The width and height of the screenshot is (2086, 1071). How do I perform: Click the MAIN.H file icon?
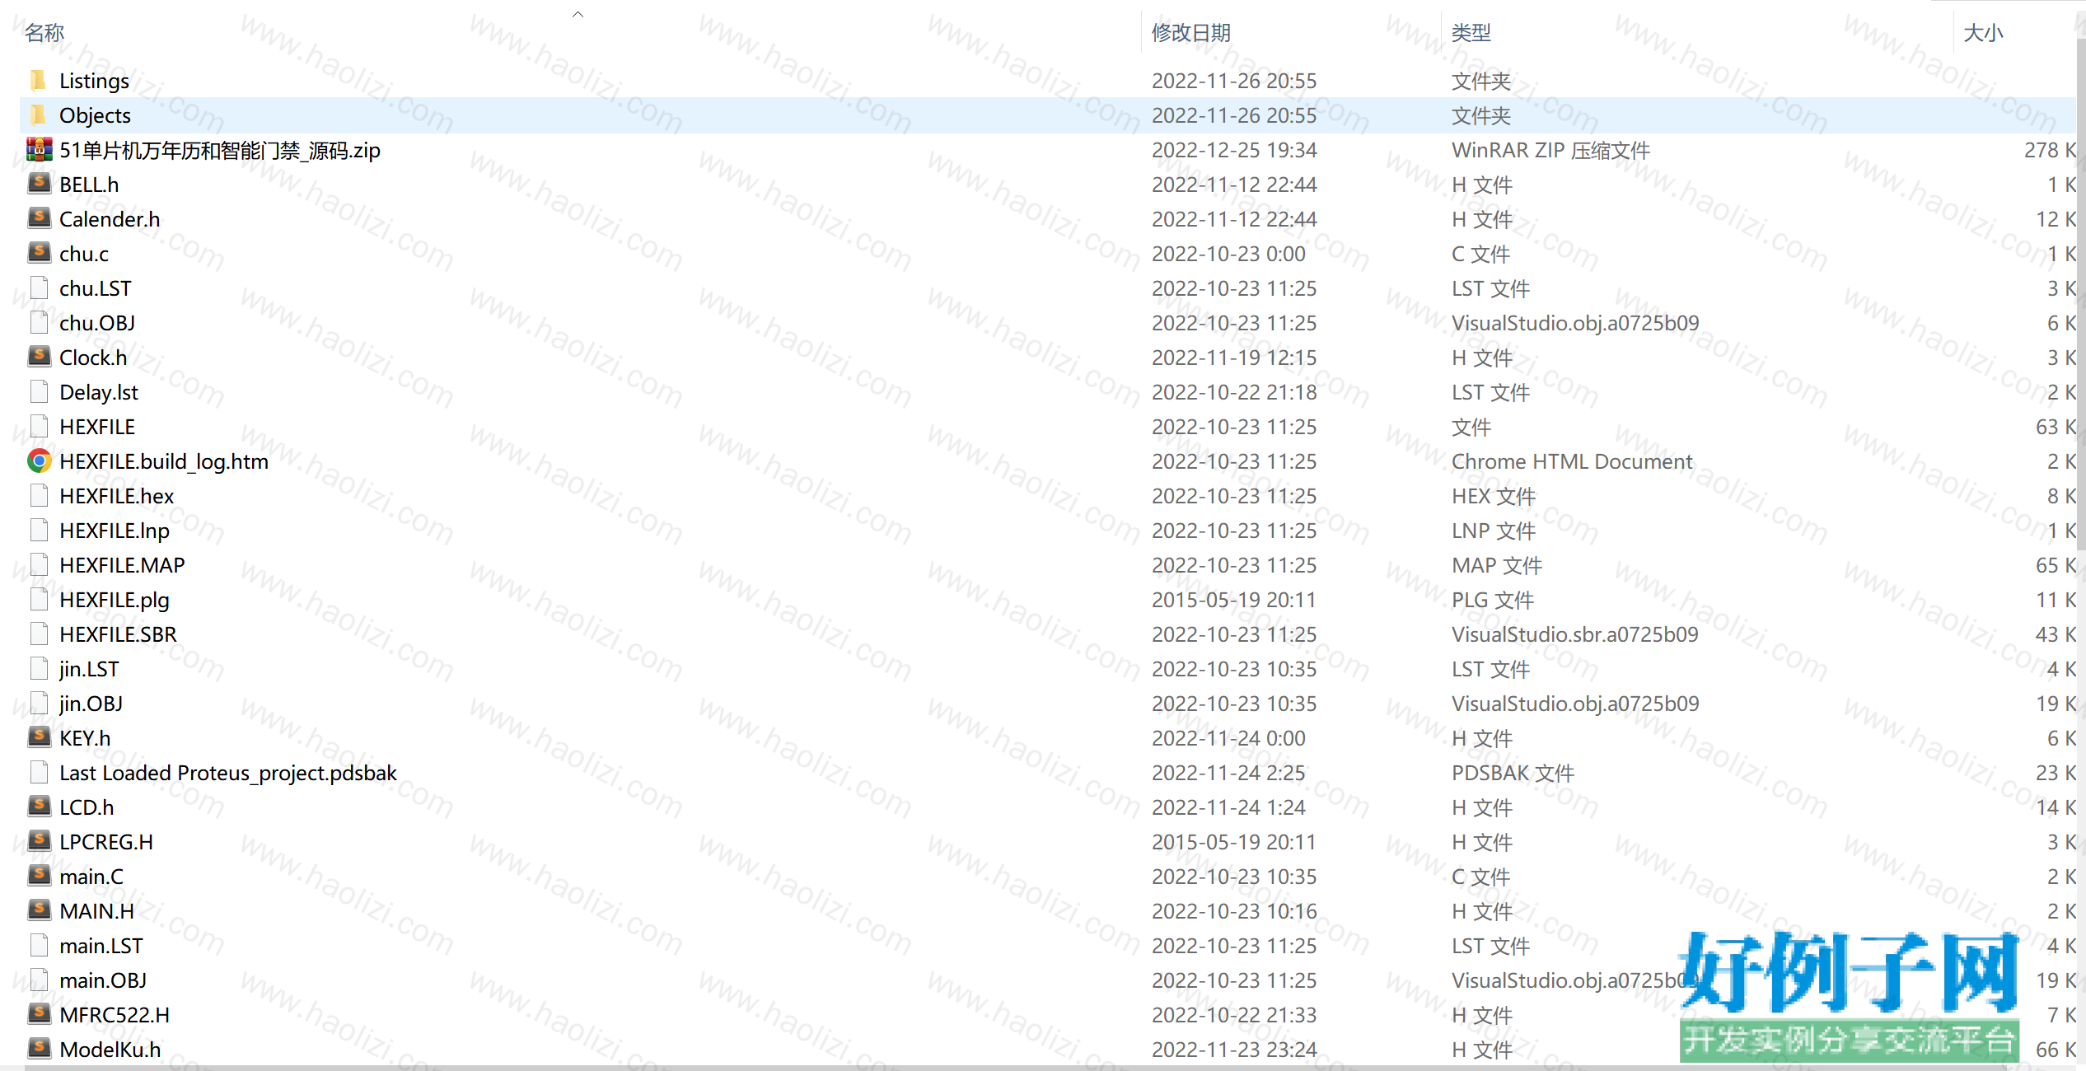coord(39,910)
